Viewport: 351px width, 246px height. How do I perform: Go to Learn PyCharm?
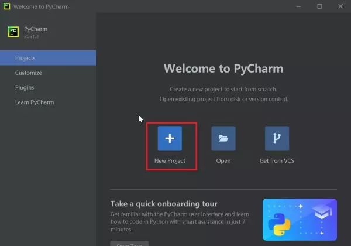(x=48, y=102)
